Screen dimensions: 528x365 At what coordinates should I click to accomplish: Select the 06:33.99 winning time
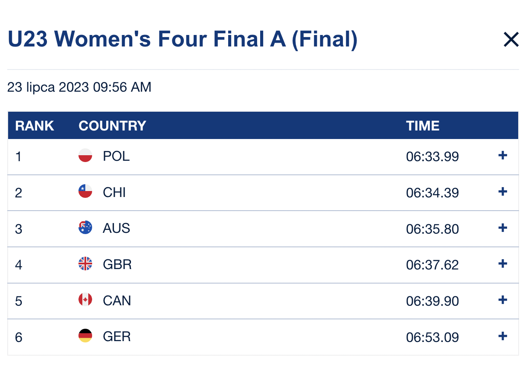click(432, 157)
